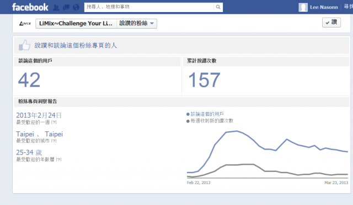Image resolution: width=353 pixels, height=205 pixels.
Task: Click the LiMix page logo
Action: point(25,23)
